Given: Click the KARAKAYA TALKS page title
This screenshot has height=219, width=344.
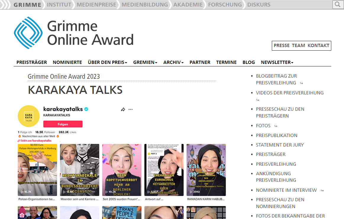Looking at the screenshot, I should point(75,90).
